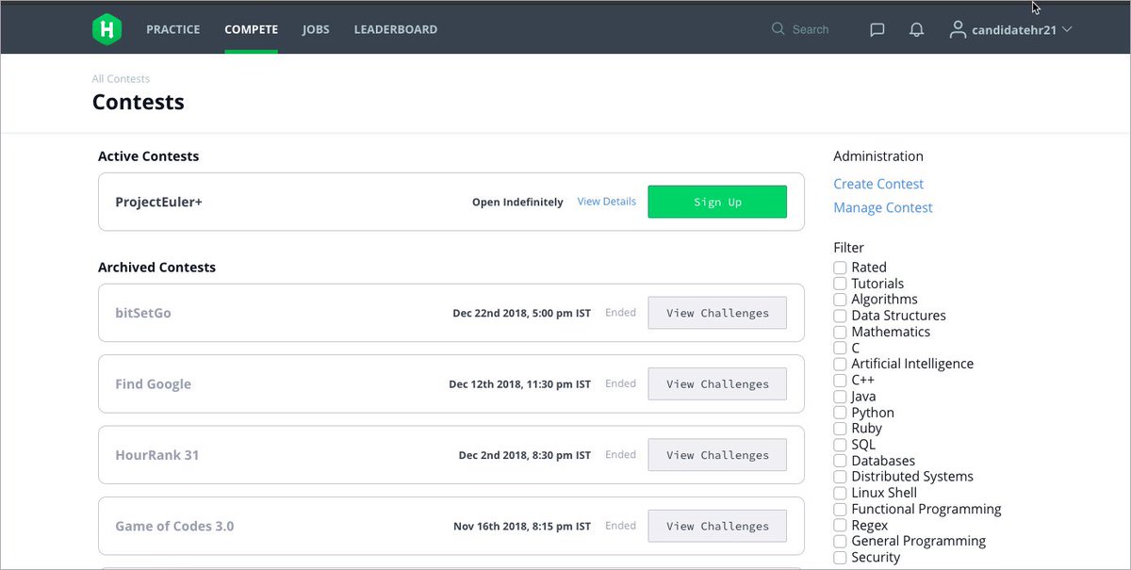Viewport: 1131px width, 570px height.
Task: Enable the Mathematics filter
Action: (840, 332)
